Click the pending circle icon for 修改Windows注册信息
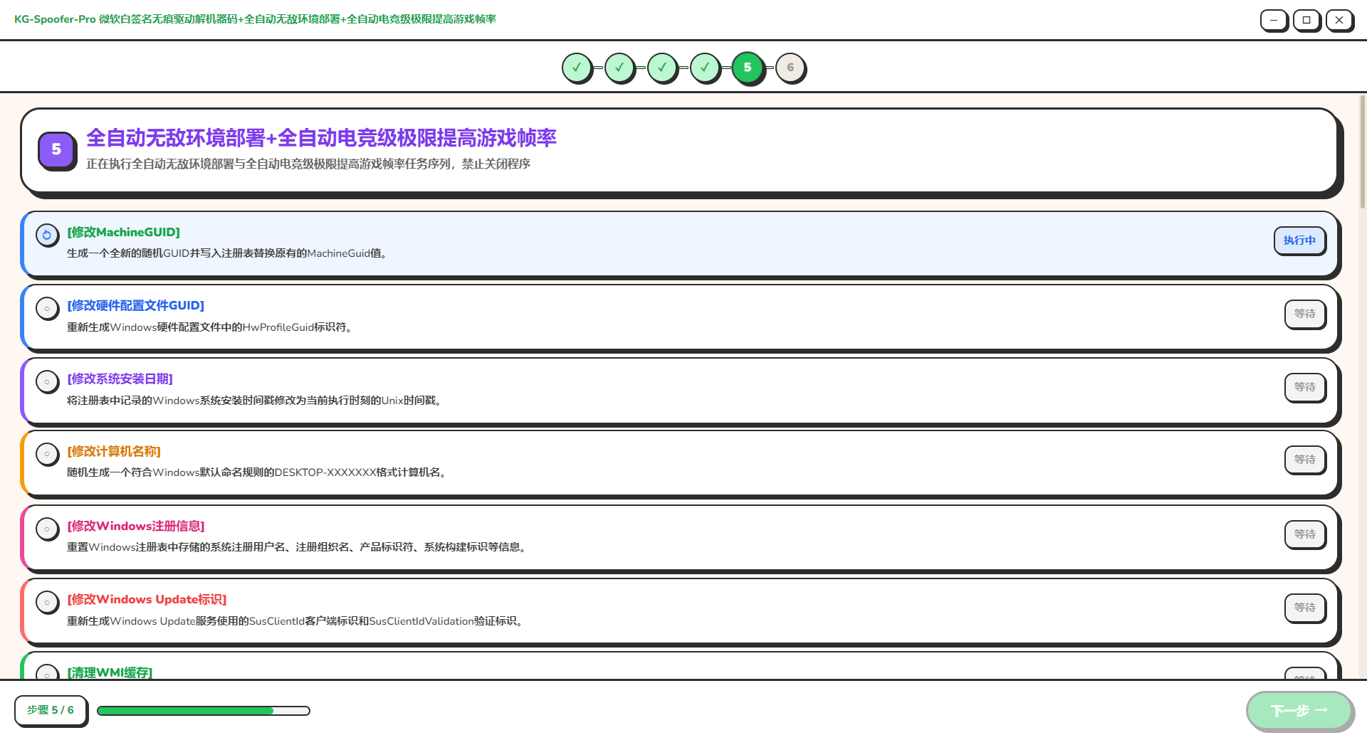Image resolution: width=1367 pixels, height=740 pixels. click(47, 529)
